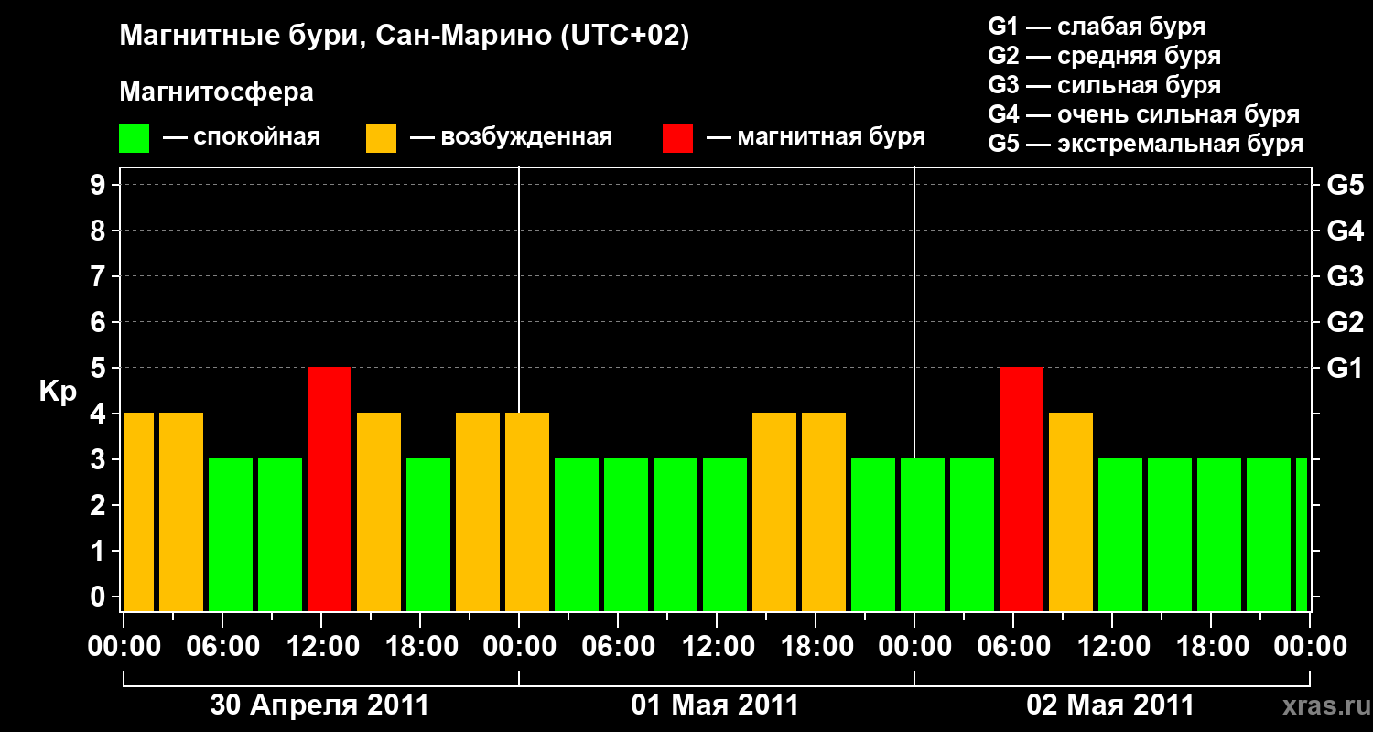
Task: Select the chart title 'Магнитные бури, Сан-Марино (UTC+02)'
Action: pos(404,37)
